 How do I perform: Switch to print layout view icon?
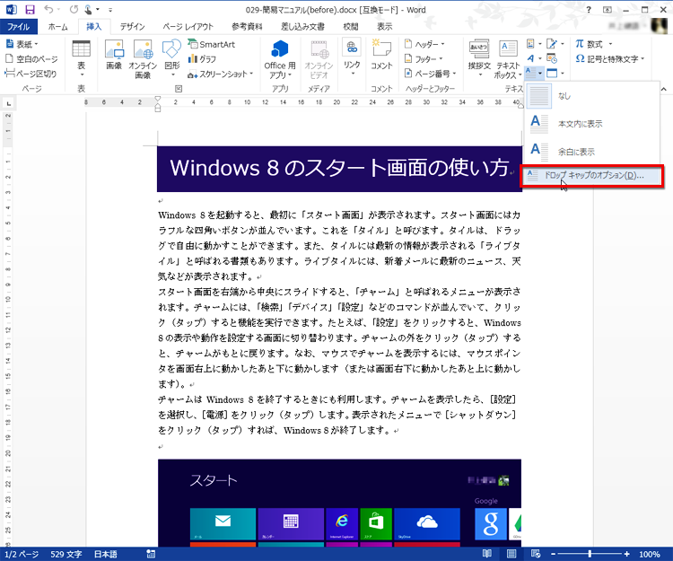511,554
